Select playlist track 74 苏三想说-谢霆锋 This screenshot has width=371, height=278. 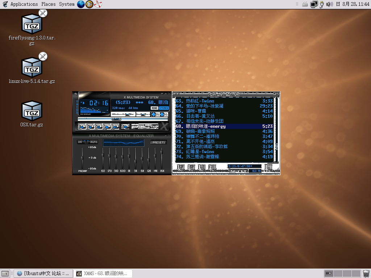(224, 156)
